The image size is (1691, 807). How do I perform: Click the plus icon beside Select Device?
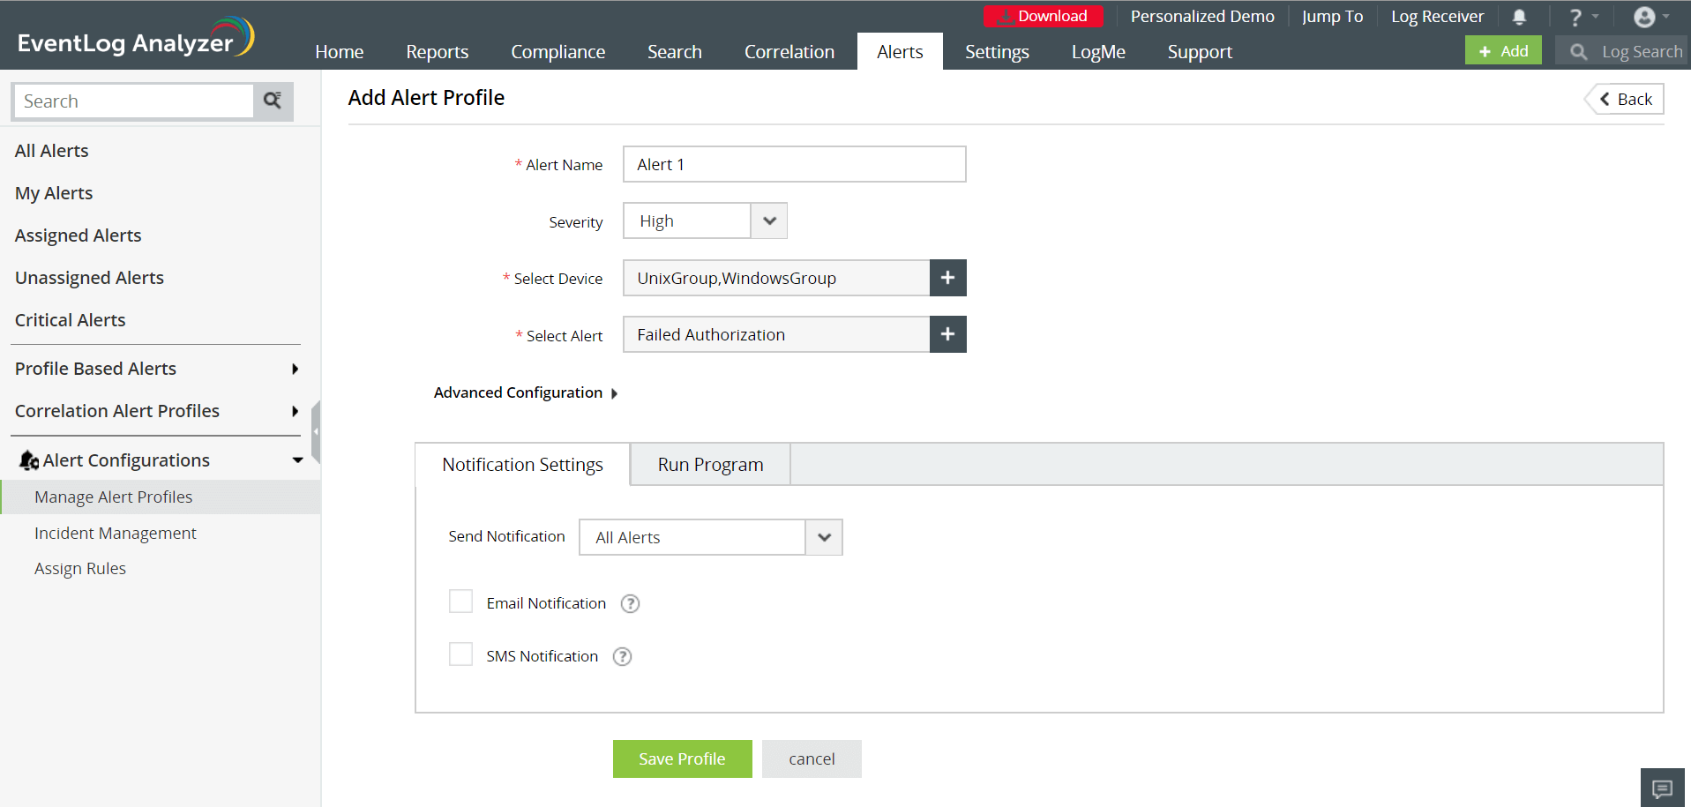(947, 278)
